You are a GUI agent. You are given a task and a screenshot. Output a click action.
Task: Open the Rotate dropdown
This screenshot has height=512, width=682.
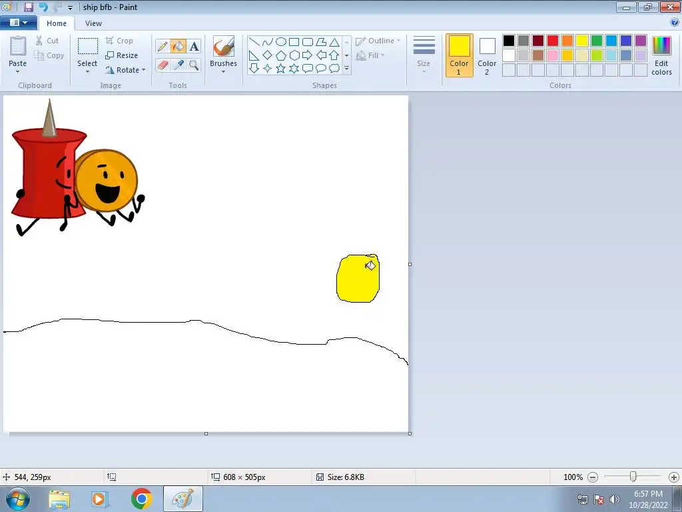click(125, 69)
